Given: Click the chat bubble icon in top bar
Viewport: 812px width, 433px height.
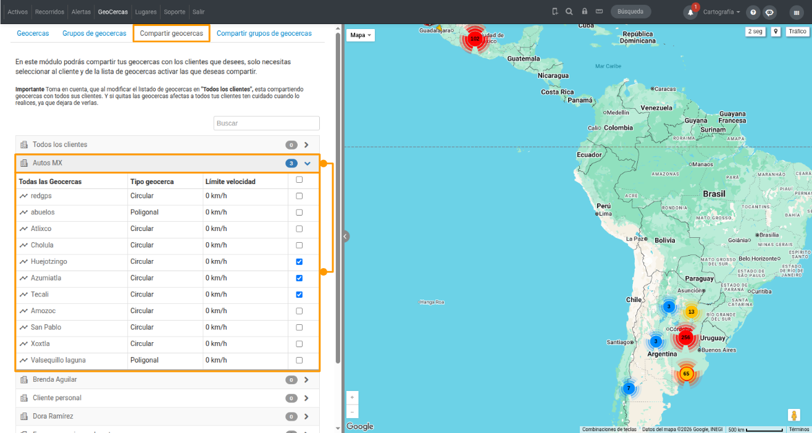Looking at the screenshot, I should click(769, 12).
